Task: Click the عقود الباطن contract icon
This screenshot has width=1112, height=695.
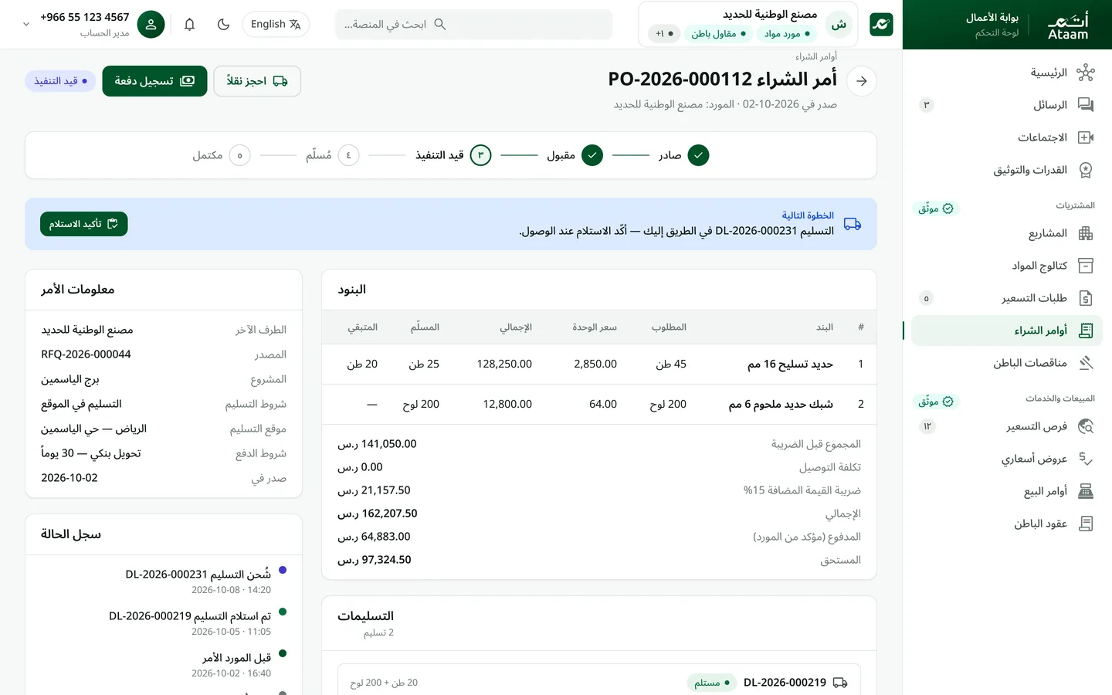Action: point(1086,524)
